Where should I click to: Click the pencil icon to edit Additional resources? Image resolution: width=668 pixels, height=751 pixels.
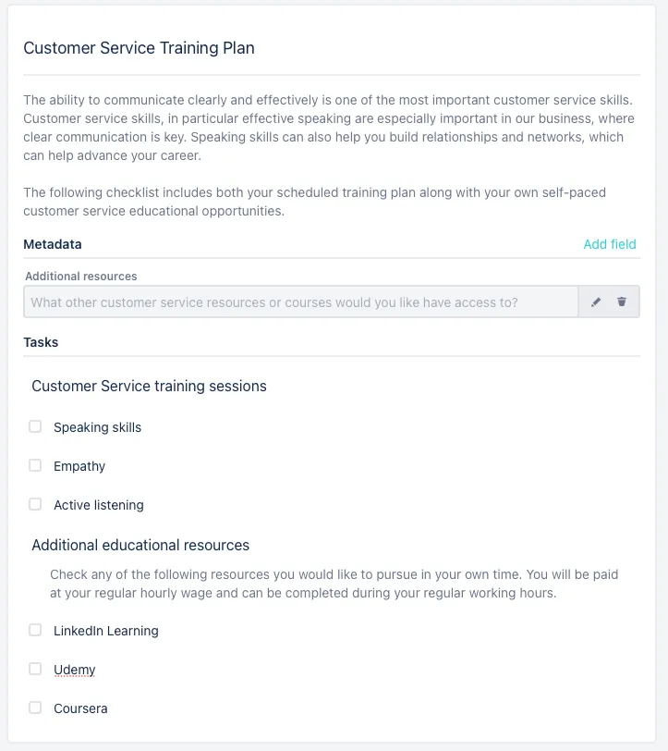tap(595, 301)
